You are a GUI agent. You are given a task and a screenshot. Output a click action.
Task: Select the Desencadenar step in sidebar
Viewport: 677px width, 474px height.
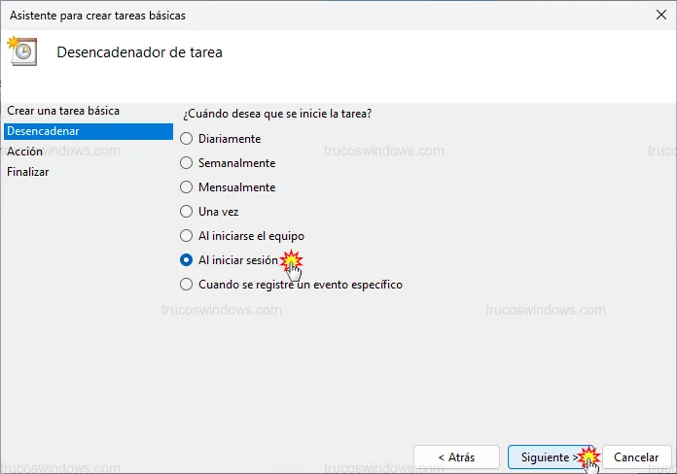pos(44,131)
